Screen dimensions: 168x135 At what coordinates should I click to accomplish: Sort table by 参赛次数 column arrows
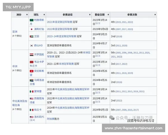[155, 15]
